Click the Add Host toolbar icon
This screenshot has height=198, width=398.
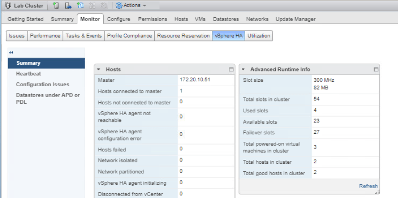tap(57, 6)
